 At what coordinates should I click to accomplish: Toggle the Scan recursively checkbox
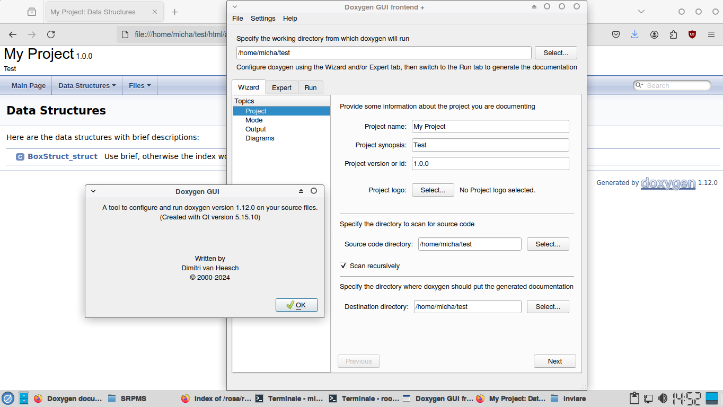(343, 266)
